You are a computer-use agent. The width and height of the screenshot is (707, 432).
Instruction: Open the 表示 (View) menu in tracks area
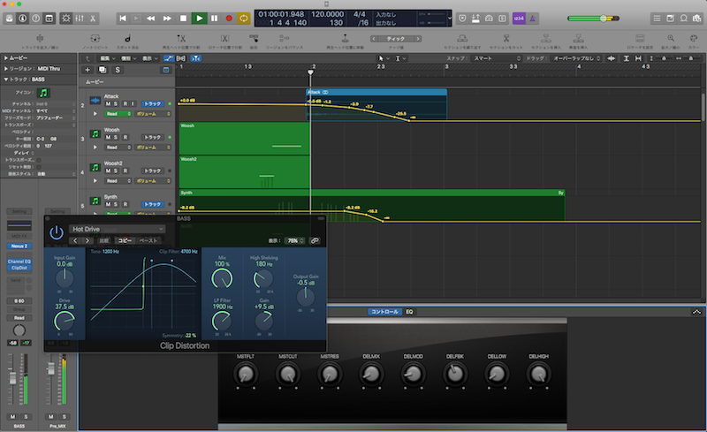[x=149, y=58]
